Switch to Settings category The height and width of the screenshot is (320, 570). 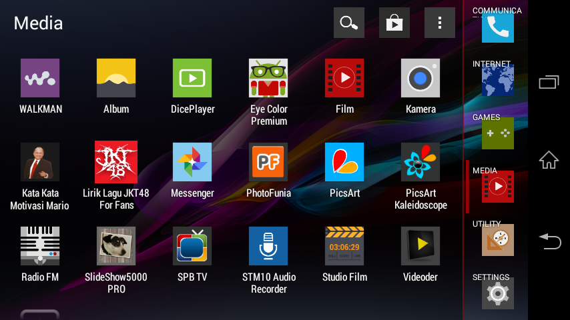tap(498, 292)
